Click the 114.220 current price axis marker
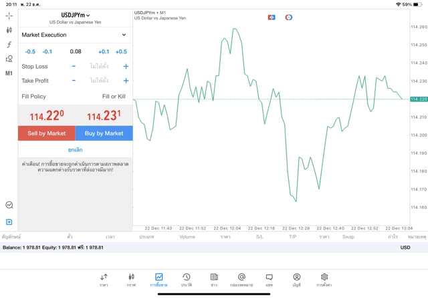Screen dimensions: 428x298 (x=419, y=99)
